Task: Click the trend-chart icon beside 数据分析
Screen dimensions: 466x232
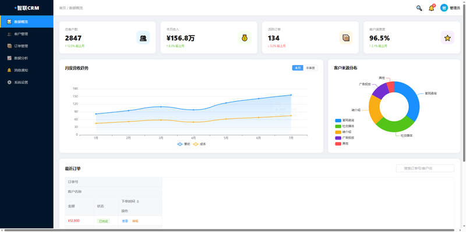Action: tap(9, 58)
